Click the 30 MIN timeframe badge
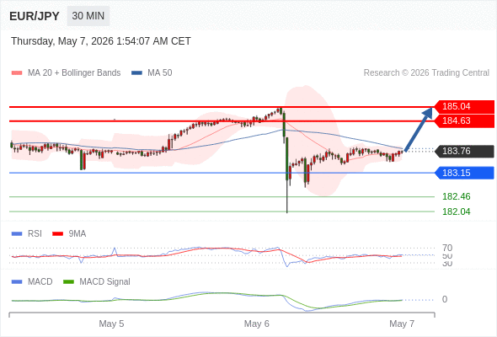Image resolution: width=497 pixels, height=337 pixels. (x=88, y=16)
